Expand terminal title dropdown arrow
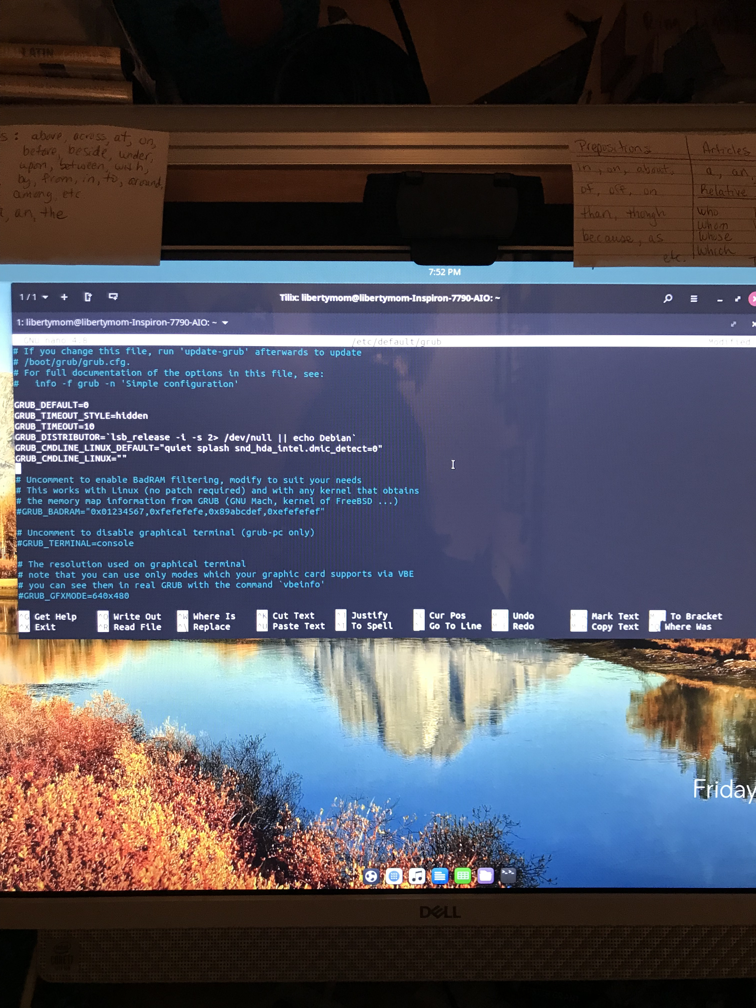Viewport: 756px width, 1008px height. [x=225, y=323]
